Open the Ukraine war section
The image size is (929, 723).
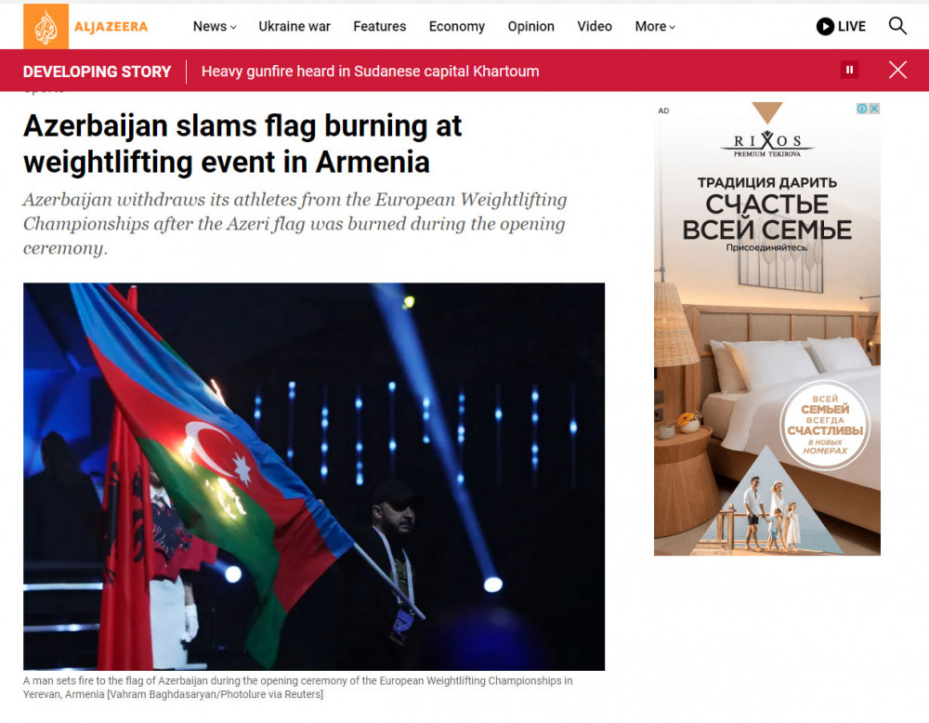pos(294,27)
